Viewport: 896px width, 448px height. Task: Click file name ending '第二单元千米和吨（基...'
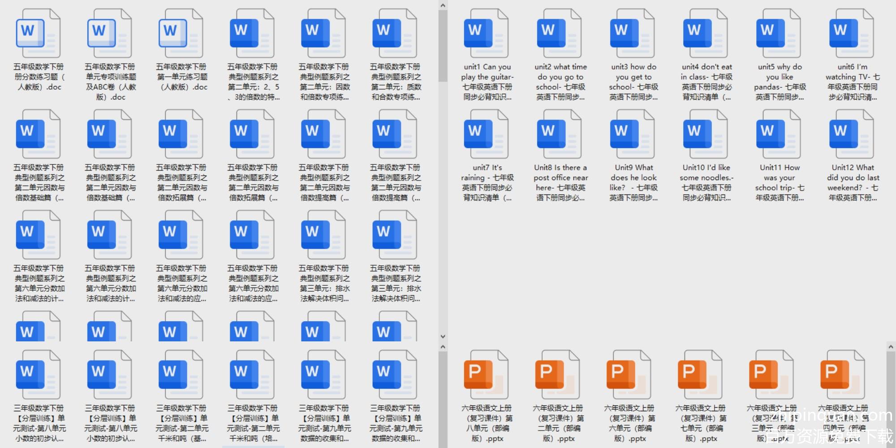(182, 423)
